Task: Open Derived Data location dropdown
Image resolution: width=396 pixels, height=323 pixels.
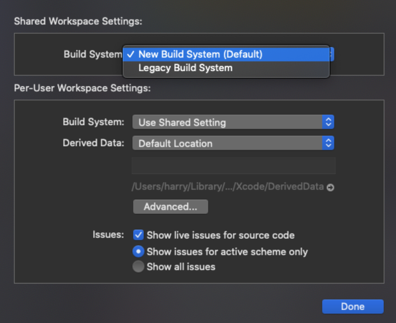Action: [x=233, y=143]
